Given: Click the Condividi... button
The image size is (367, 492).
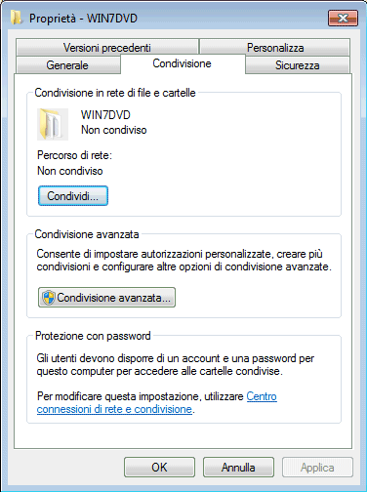Looking at the screenshot, I should pos(73,196).
